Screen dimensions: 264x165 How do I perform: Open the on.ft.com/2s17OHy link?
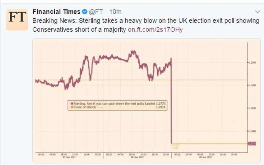pyautogui.click(x=155, y=29)
